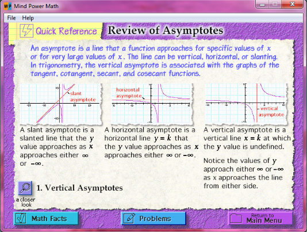307x232 pixels.
Task: Click the 'Notice the values of y' paragraph
Action: coord(244,173)
